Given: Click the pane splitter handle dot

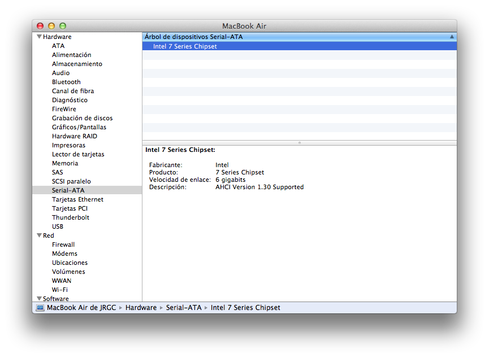Looking at the screenshot, I should (x=300, y=143).
